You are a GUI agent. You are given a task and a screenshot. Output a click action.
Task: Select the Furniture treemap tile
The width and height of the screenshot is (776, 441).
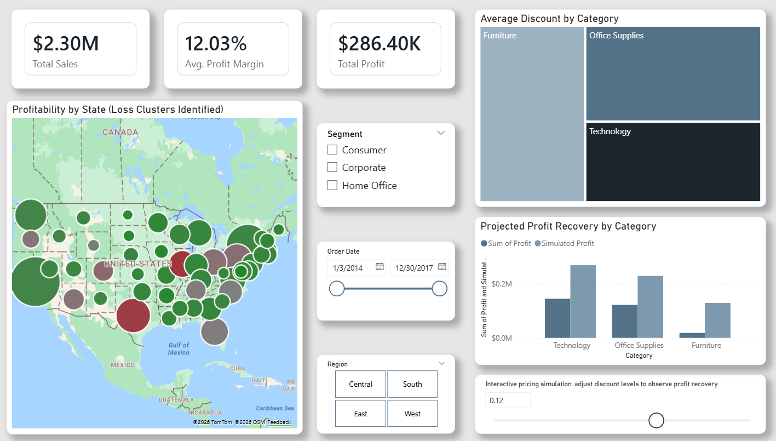point(532,114)
